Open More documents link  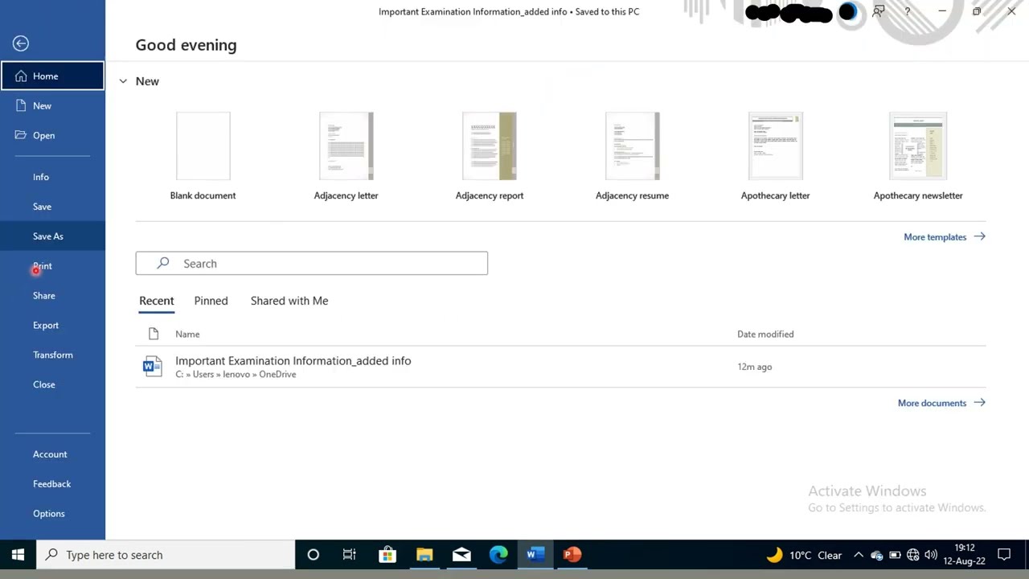click(x=941, y=403)
